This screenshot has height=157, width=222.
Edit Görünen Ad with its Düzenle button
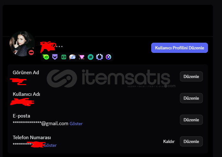(x=191, y=76)
